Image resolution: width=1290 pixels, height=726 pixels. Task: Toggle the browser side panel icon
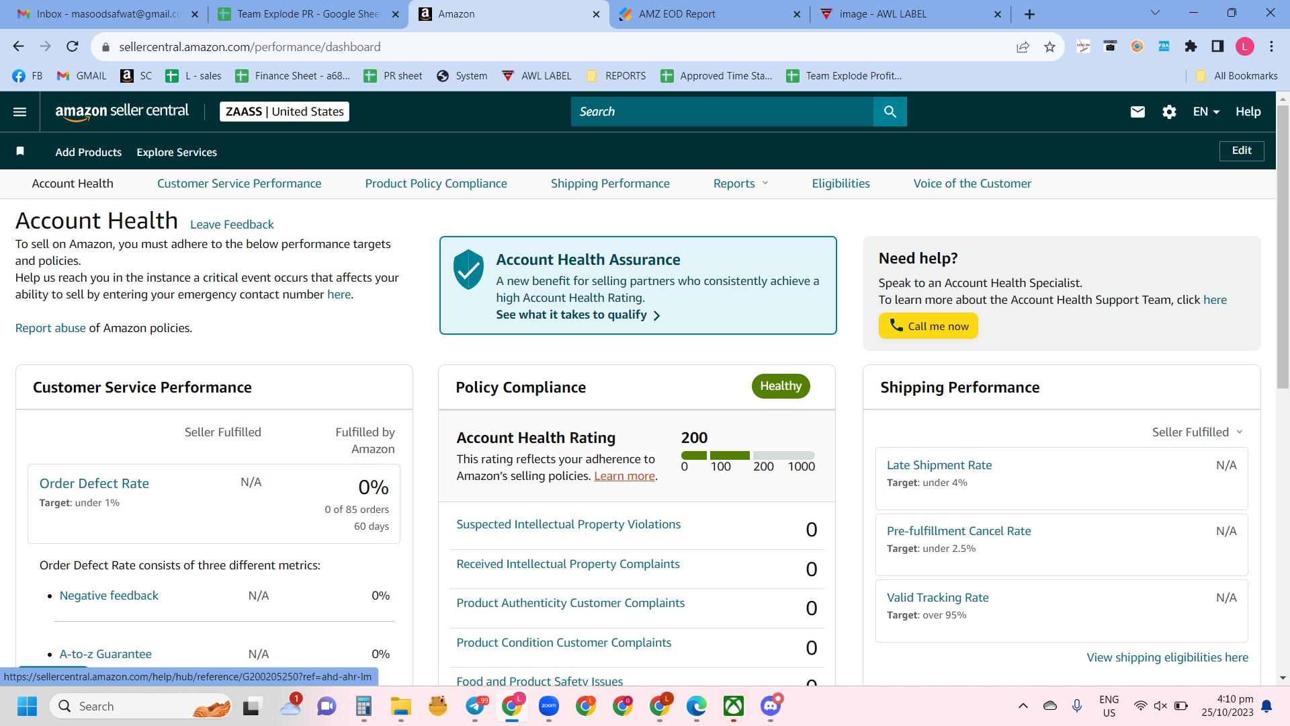tap(1217, 46)
